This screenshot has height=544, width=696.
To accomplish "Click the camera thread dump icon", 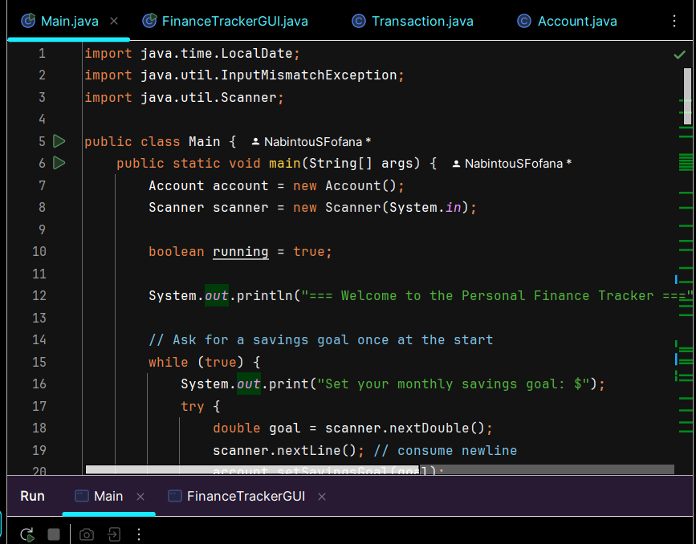I will coord(87,534).
